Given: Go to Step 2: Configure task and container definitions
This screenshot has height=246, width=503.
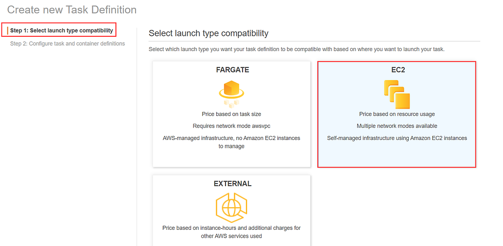Looking at the screenshot, I should click(x=67, y=43).
